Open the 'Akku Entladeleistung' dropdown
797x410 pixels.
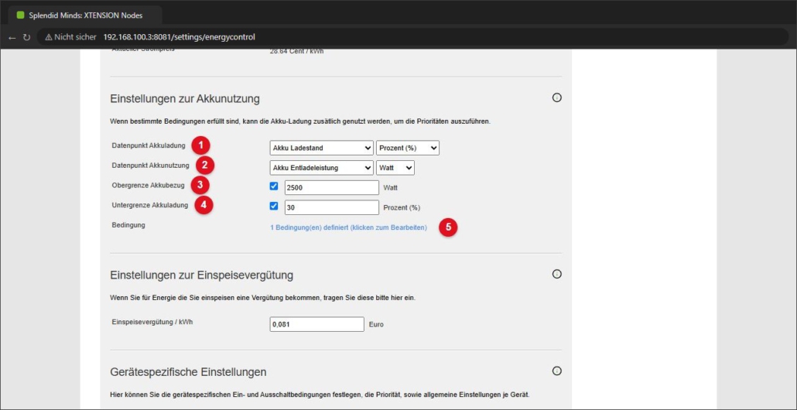[321, 168]
